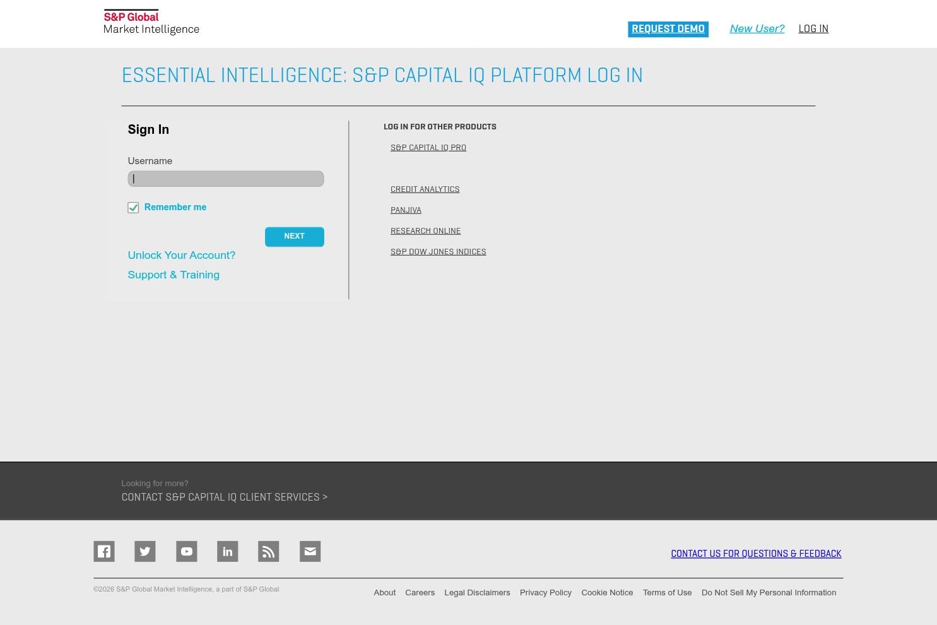Go to Research Online login

(426, 231)
